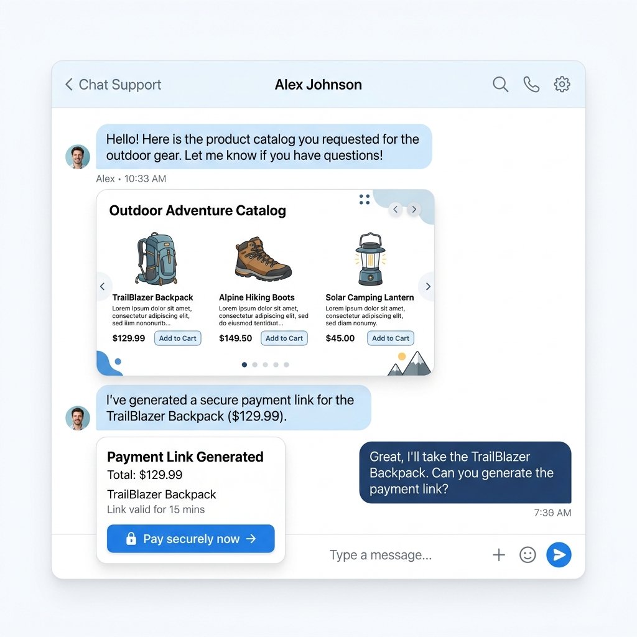Click the small next arrow in catalog header
This screenshot has width=637, height=637.
[414, 210]
